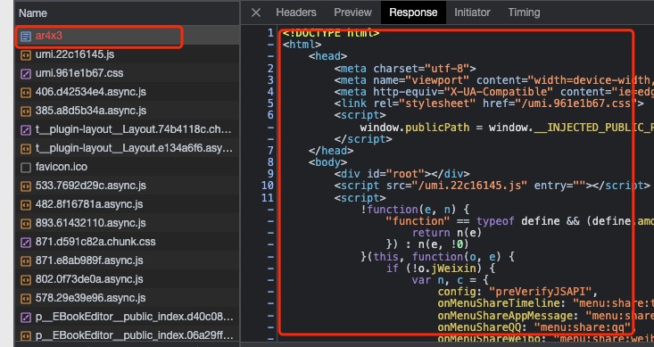Select 385.a8d5b34a.async.js request
This screenshot has height=347, width=654.
coord(128,111)
